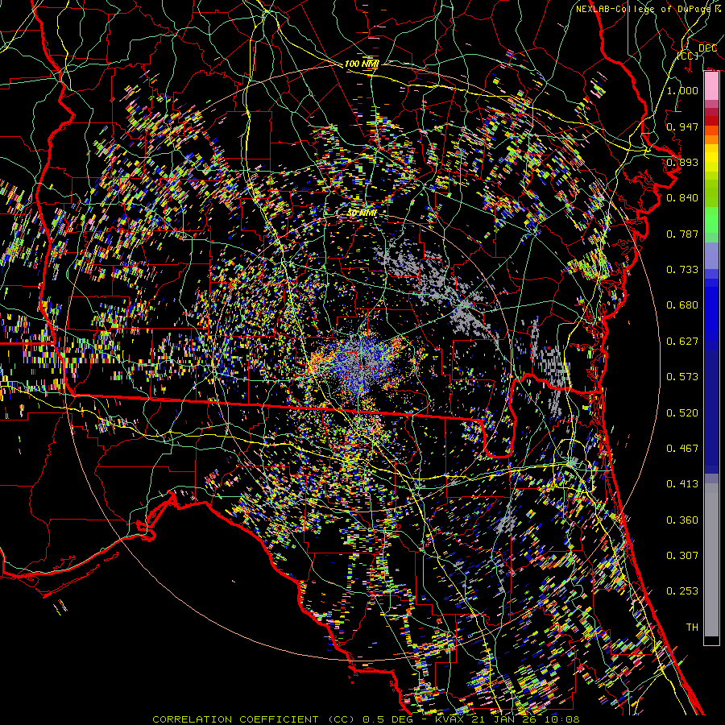Click the 0.787 legend value

[682, 234]
